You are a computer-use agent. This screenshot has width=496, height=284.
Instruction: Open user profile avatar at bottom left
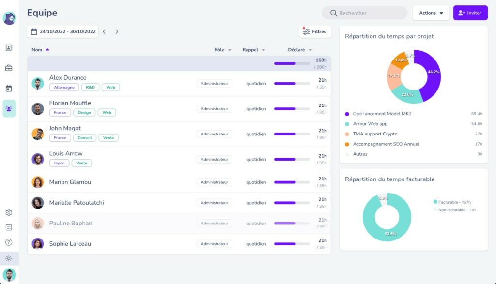(9, 275)
